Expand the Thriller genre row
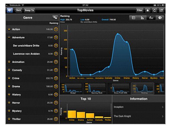 point(9,119)
